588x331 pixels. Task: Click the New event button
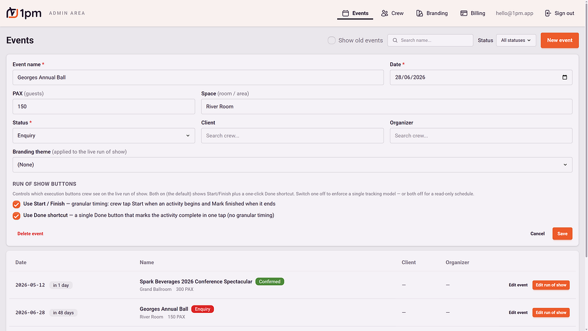pos(559,40)
